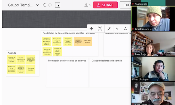This screenshot has height=105, width=175.
Task: Click the EXPORT button
Action: [125, 5]
